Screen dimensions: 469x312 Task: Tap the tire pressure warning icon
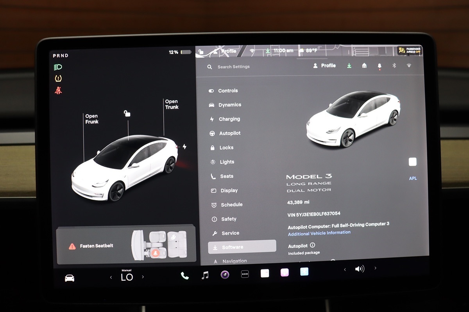(x=58, y=78)
